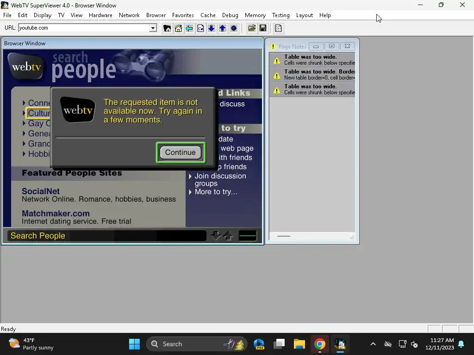
Task: Click the floppy disk save icon
Action: [263, 28]
